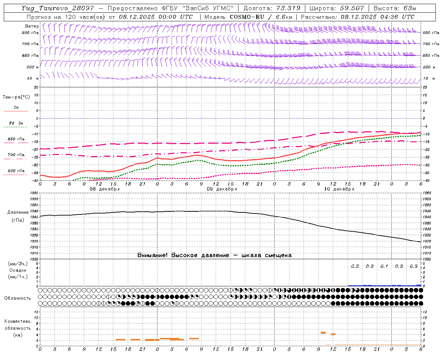Click the Рассчитано: 08.12.2025 04:36 UTC text
This screenshot has height=352, width=441.
coord(358,17)
